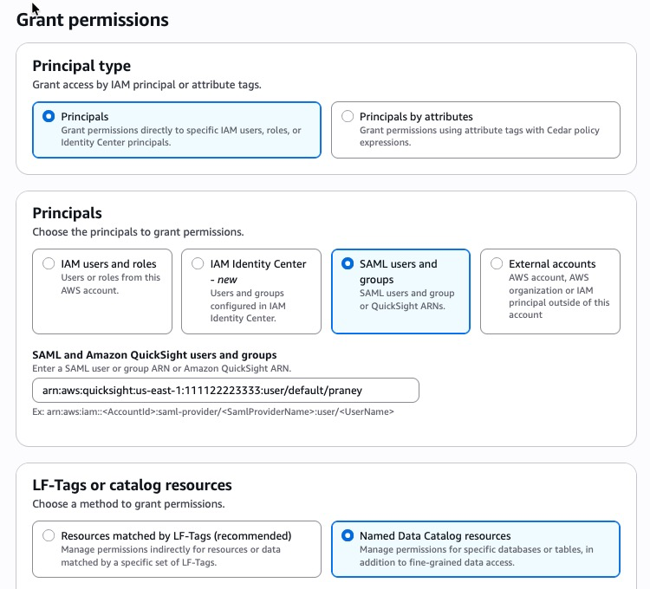650x589 pixels.
Task: Choose Principals by attributes option
Action: click(348, 116)
